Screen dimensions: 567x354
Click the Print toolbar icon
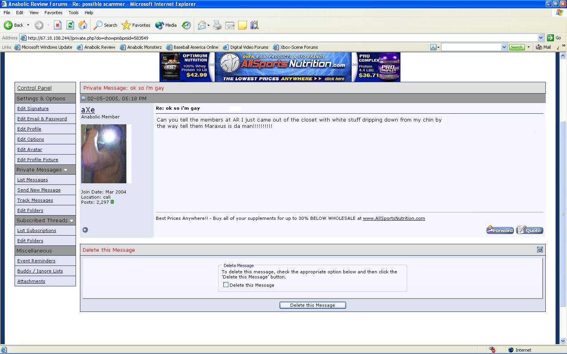click(217, 25)
